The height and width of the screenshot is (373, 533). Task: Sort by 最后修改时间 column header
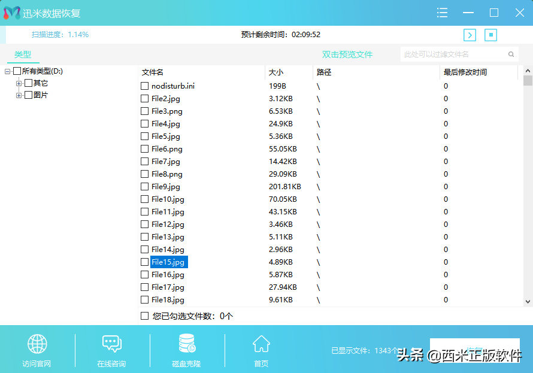tap(465, 72)
